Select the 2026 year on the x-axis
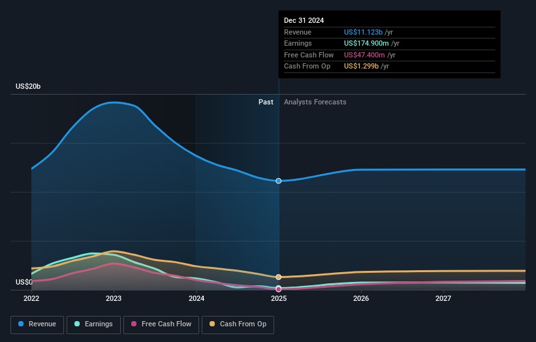Screen dimensions: 536x342 [361, 299]
